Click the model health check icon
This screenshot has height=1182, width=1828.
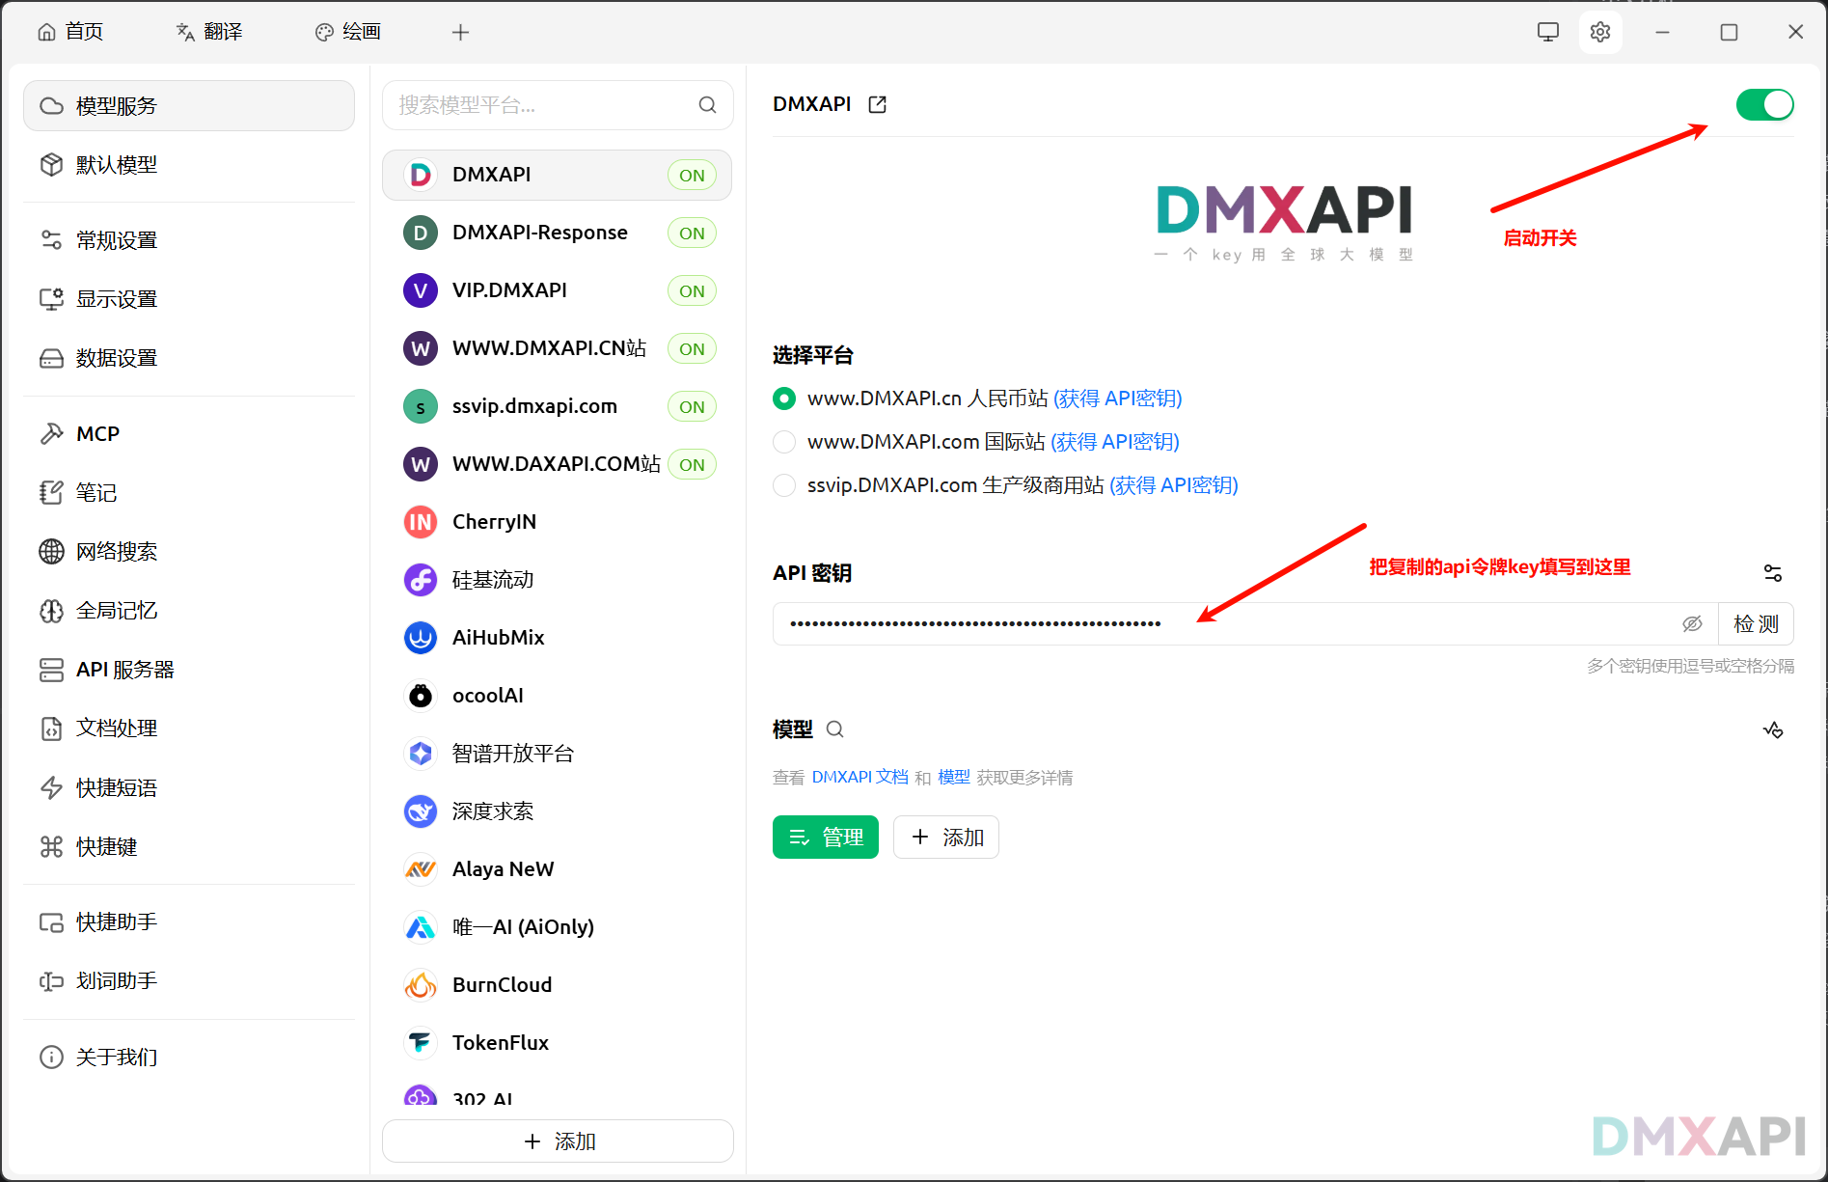(x=1772, y=730)
